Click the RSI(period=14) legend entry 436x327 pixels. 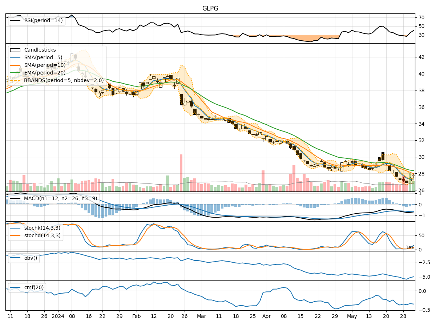tap(43, 20)
